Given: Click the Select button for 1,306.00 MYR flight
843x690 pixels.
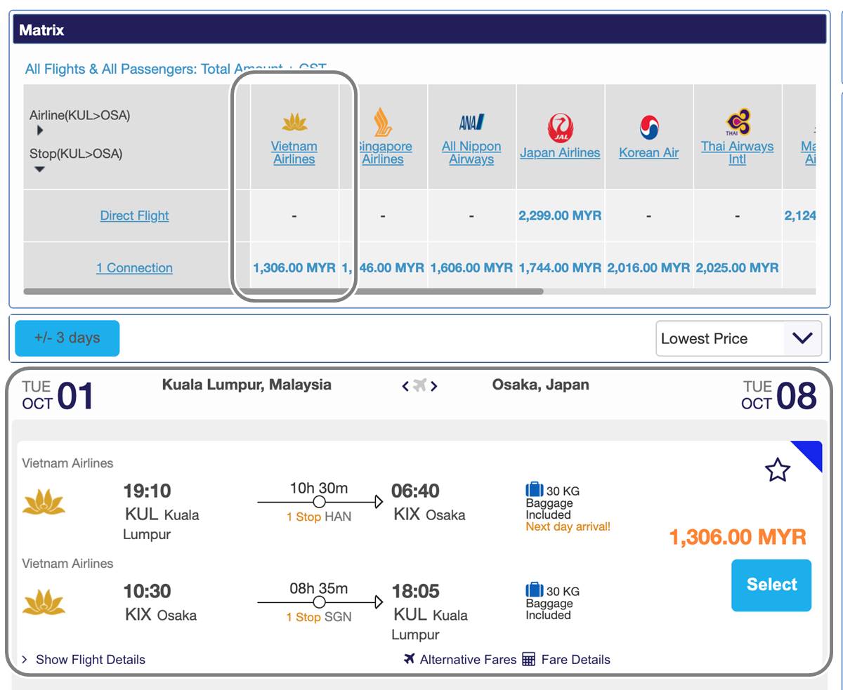Looking at the screenshot, I should tap(771, 585).
